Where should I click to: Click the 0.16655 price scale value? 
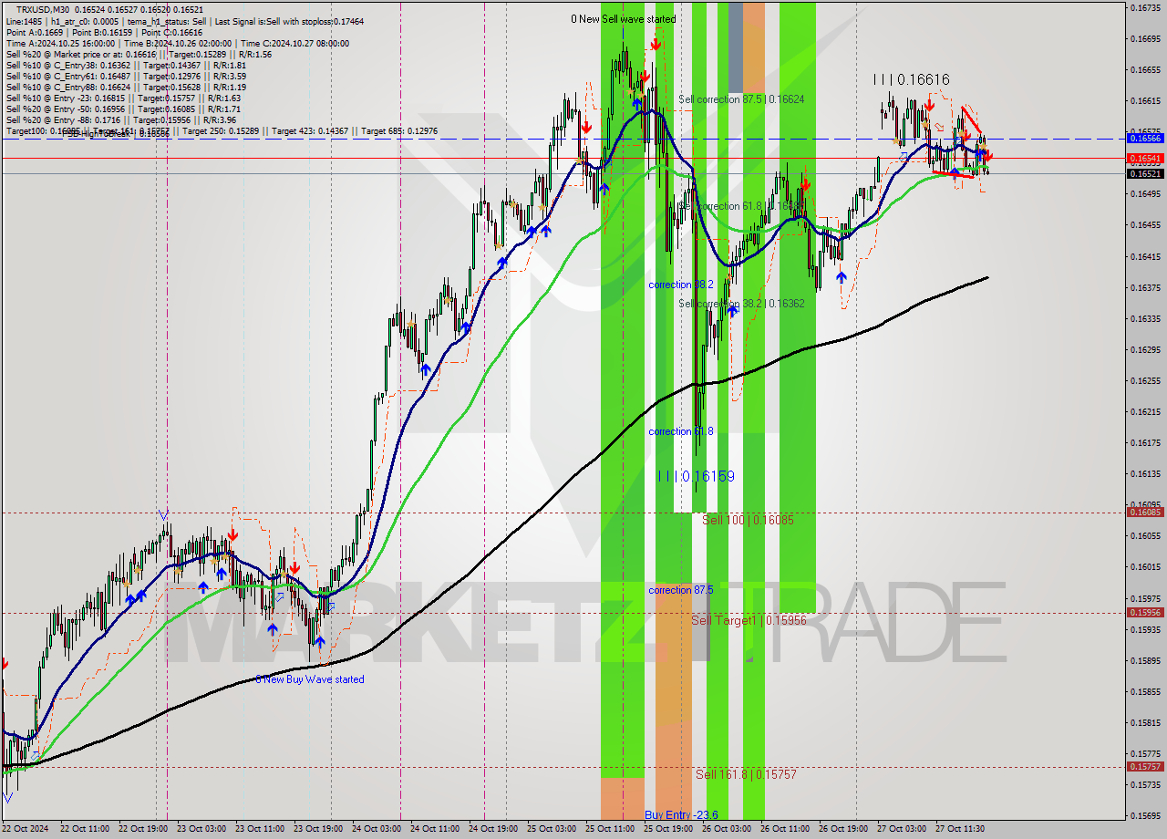[x=1145, y=69]
